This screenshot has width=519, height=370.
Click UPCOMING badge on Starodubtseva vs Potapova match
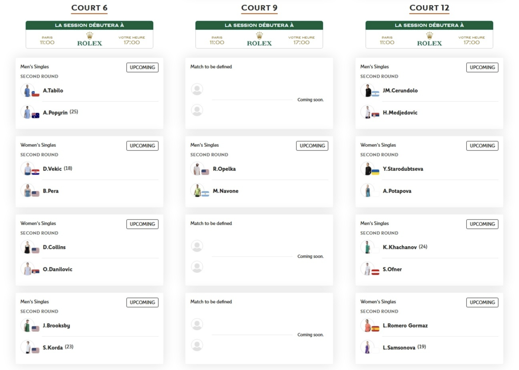[x=482, y=146]
